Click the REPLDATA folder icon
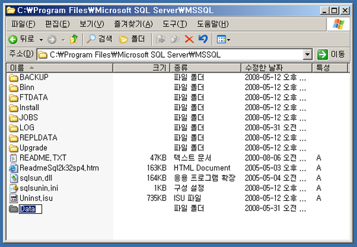Image resolution: width=357 pixels, height=247 pixels. coord(14,138)
